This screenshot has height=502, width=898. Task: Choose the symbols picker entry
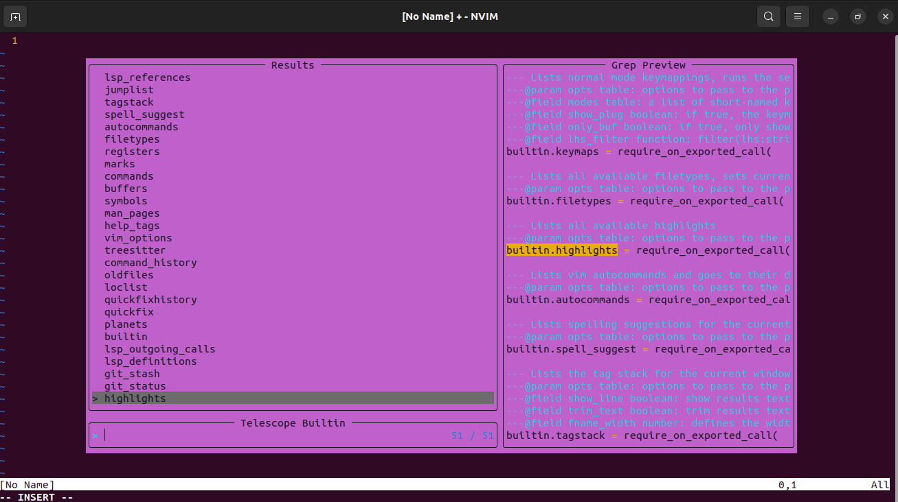point(126,201)
